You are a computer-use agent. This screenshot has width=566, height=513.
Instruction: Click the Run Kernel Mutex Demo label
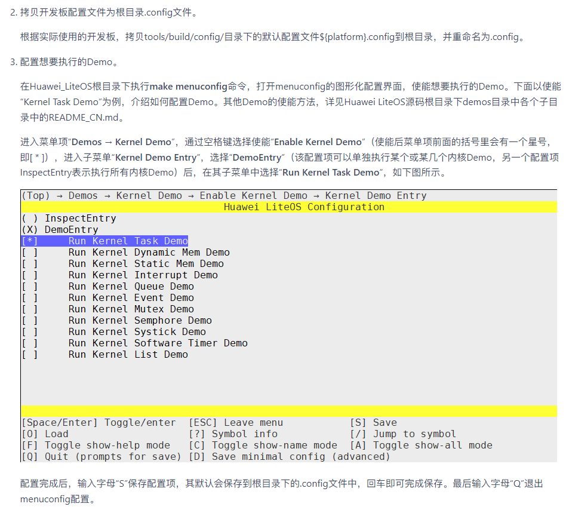pyautogui.click(x=131, y=309)
